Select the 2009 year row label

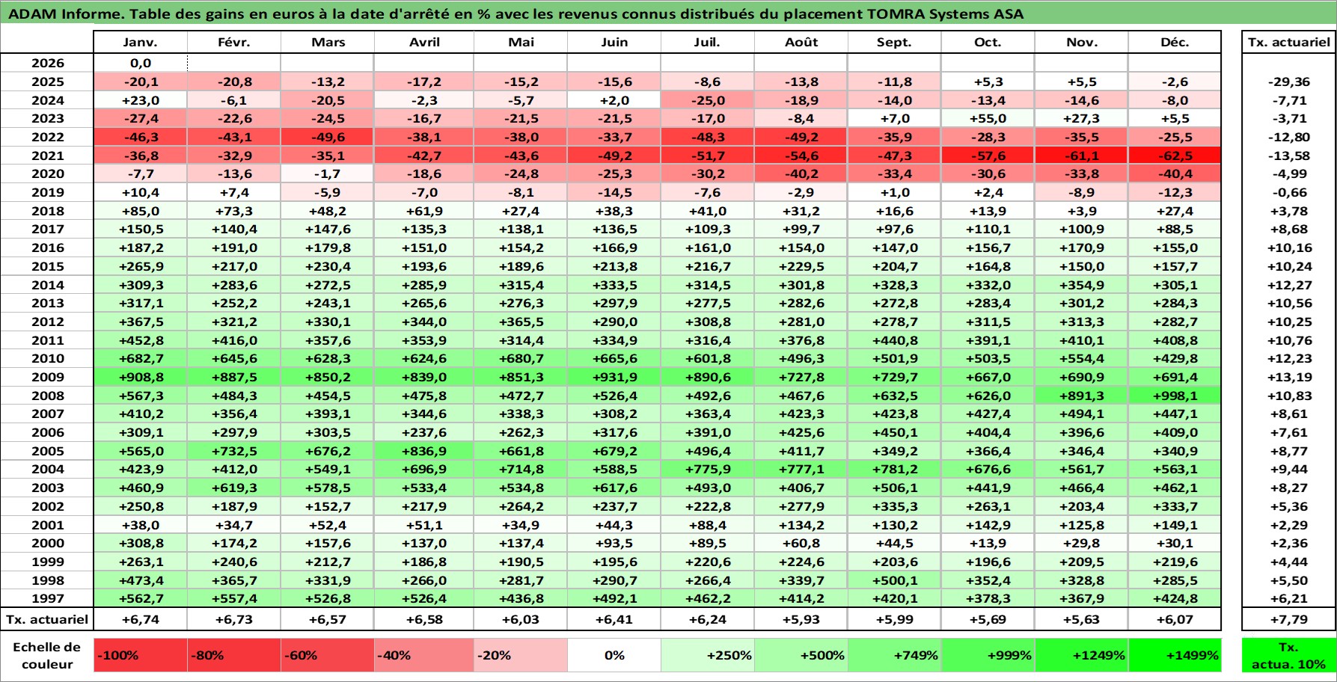(x=47, y=377)
